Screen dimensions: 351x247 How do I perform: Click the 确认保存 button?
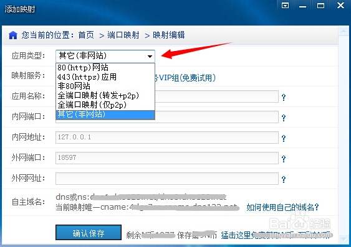(89, 233)
